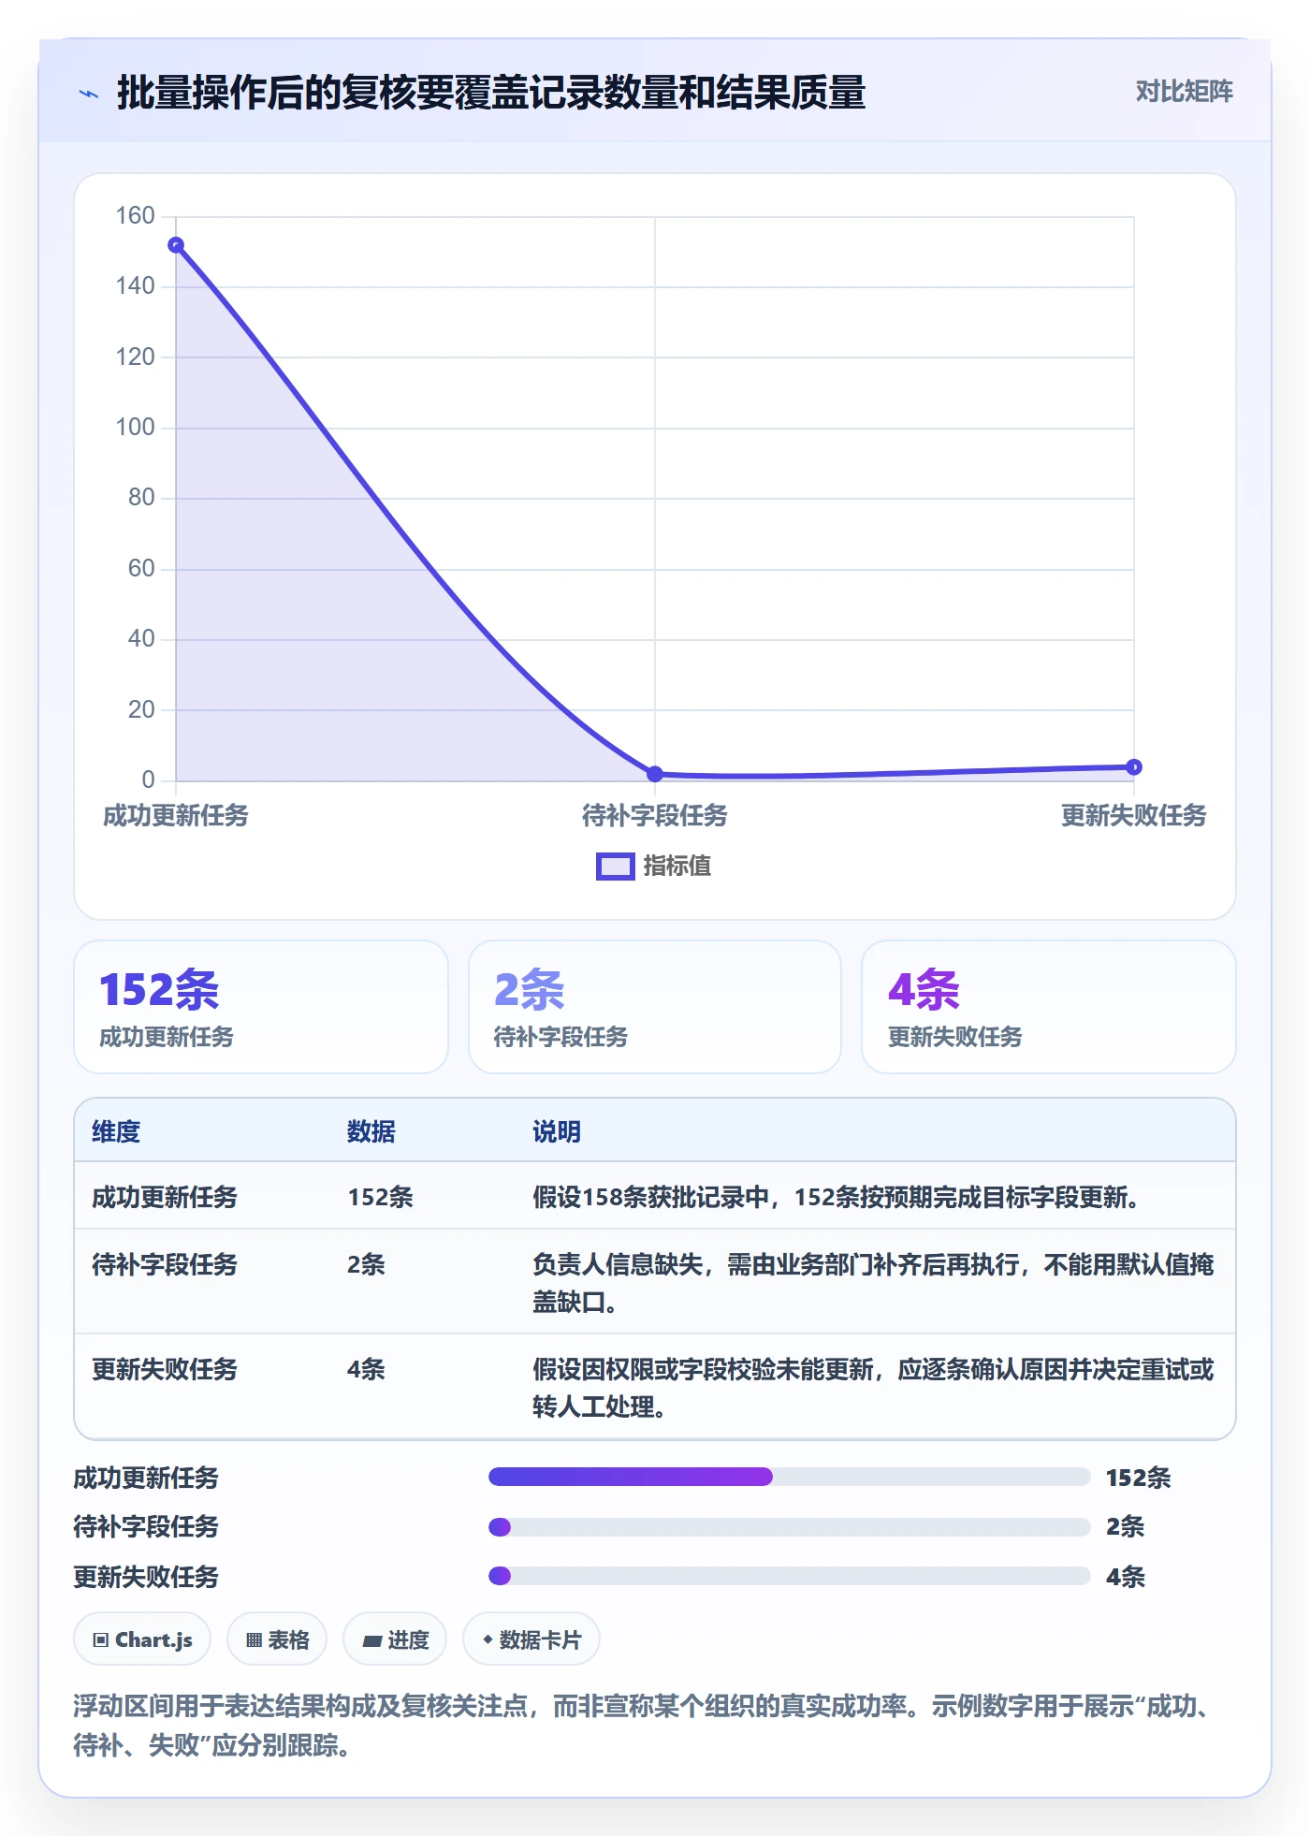Click the 2条 value beside the progress bar
1310x1836 pixels.
coord(1125,1527)
